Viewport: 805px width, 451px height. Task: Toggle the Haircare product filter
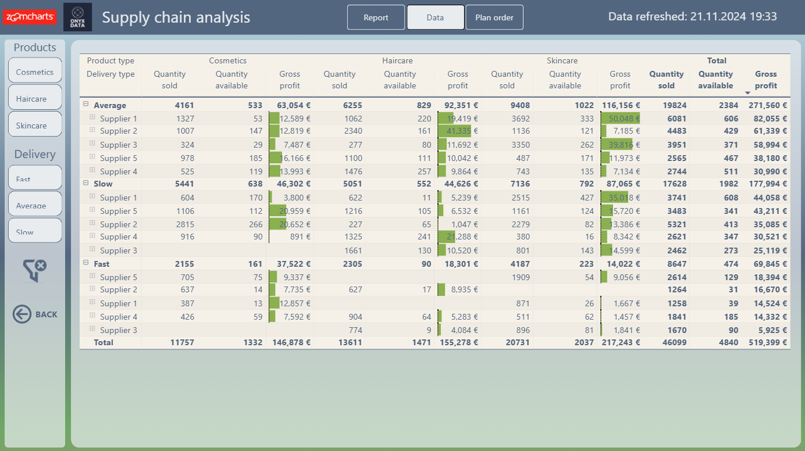[35, 97]
